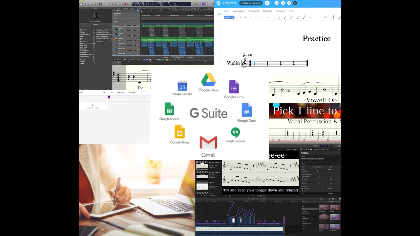Switch to the Articulation tab in Flat

pos(239,11)
